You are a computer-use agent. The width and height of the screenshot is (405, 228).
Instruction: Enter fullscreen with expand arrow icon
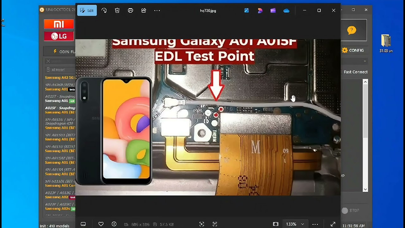pyautogui.click(x=333, y=224)
